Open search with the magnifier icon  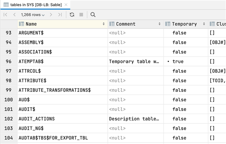[x=93, y=15]
